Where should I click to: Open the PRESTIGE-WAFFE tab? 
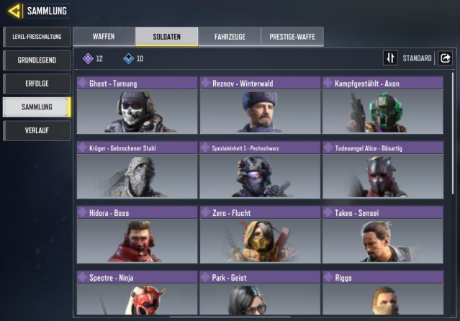tap(292, 37)
